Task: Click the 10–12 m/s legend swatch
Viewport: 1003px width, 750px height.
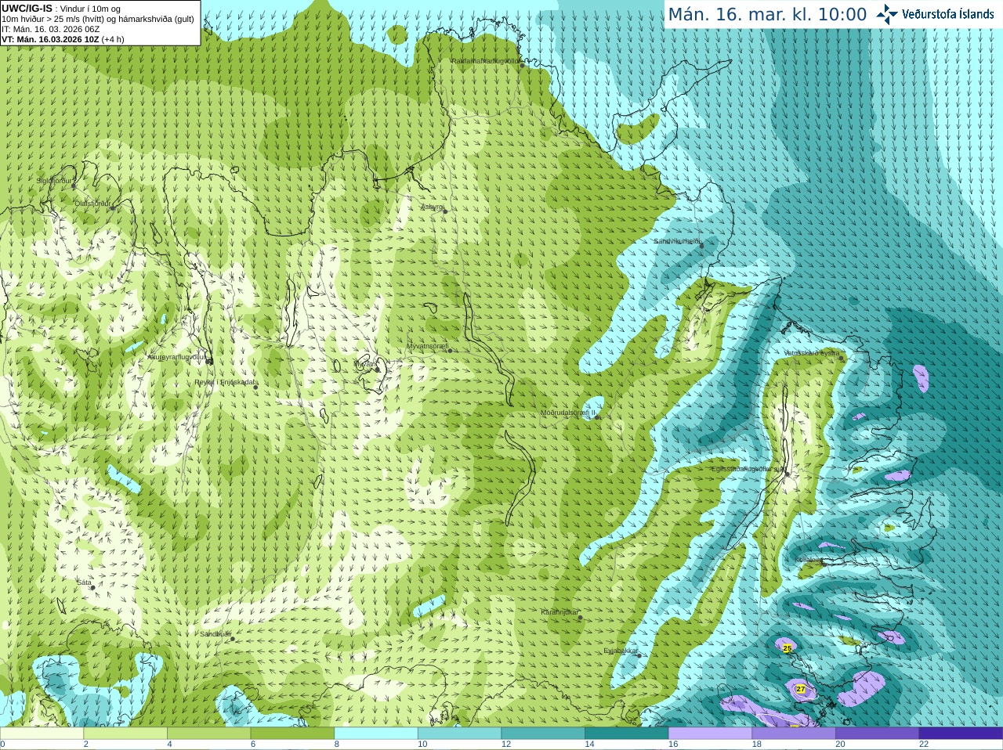Action: 459,734
